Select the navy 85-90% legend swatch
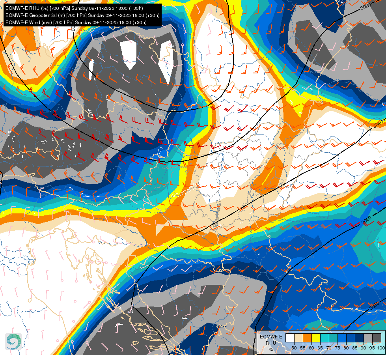The height and width of the screenshot is (355, 386). tap(359, 338)
